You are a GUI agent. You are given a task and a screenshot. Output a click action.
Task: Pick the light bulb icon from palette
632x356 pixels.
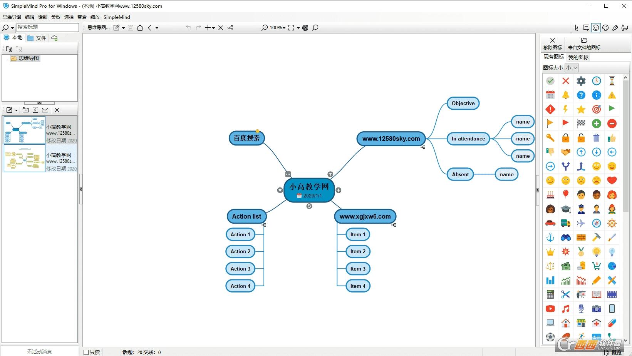[x=597, y=252]
